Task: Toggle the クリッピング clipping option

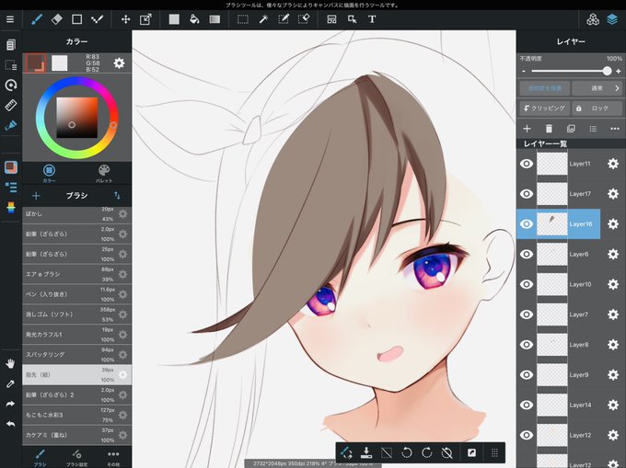Action: click(545, 108)
